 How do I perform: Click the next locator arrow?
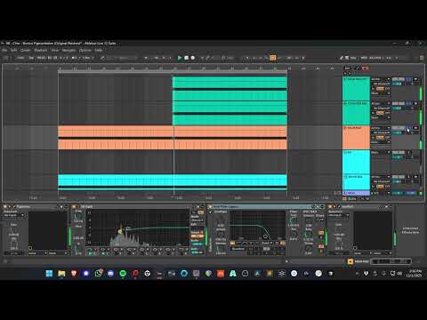click(350, 73)
